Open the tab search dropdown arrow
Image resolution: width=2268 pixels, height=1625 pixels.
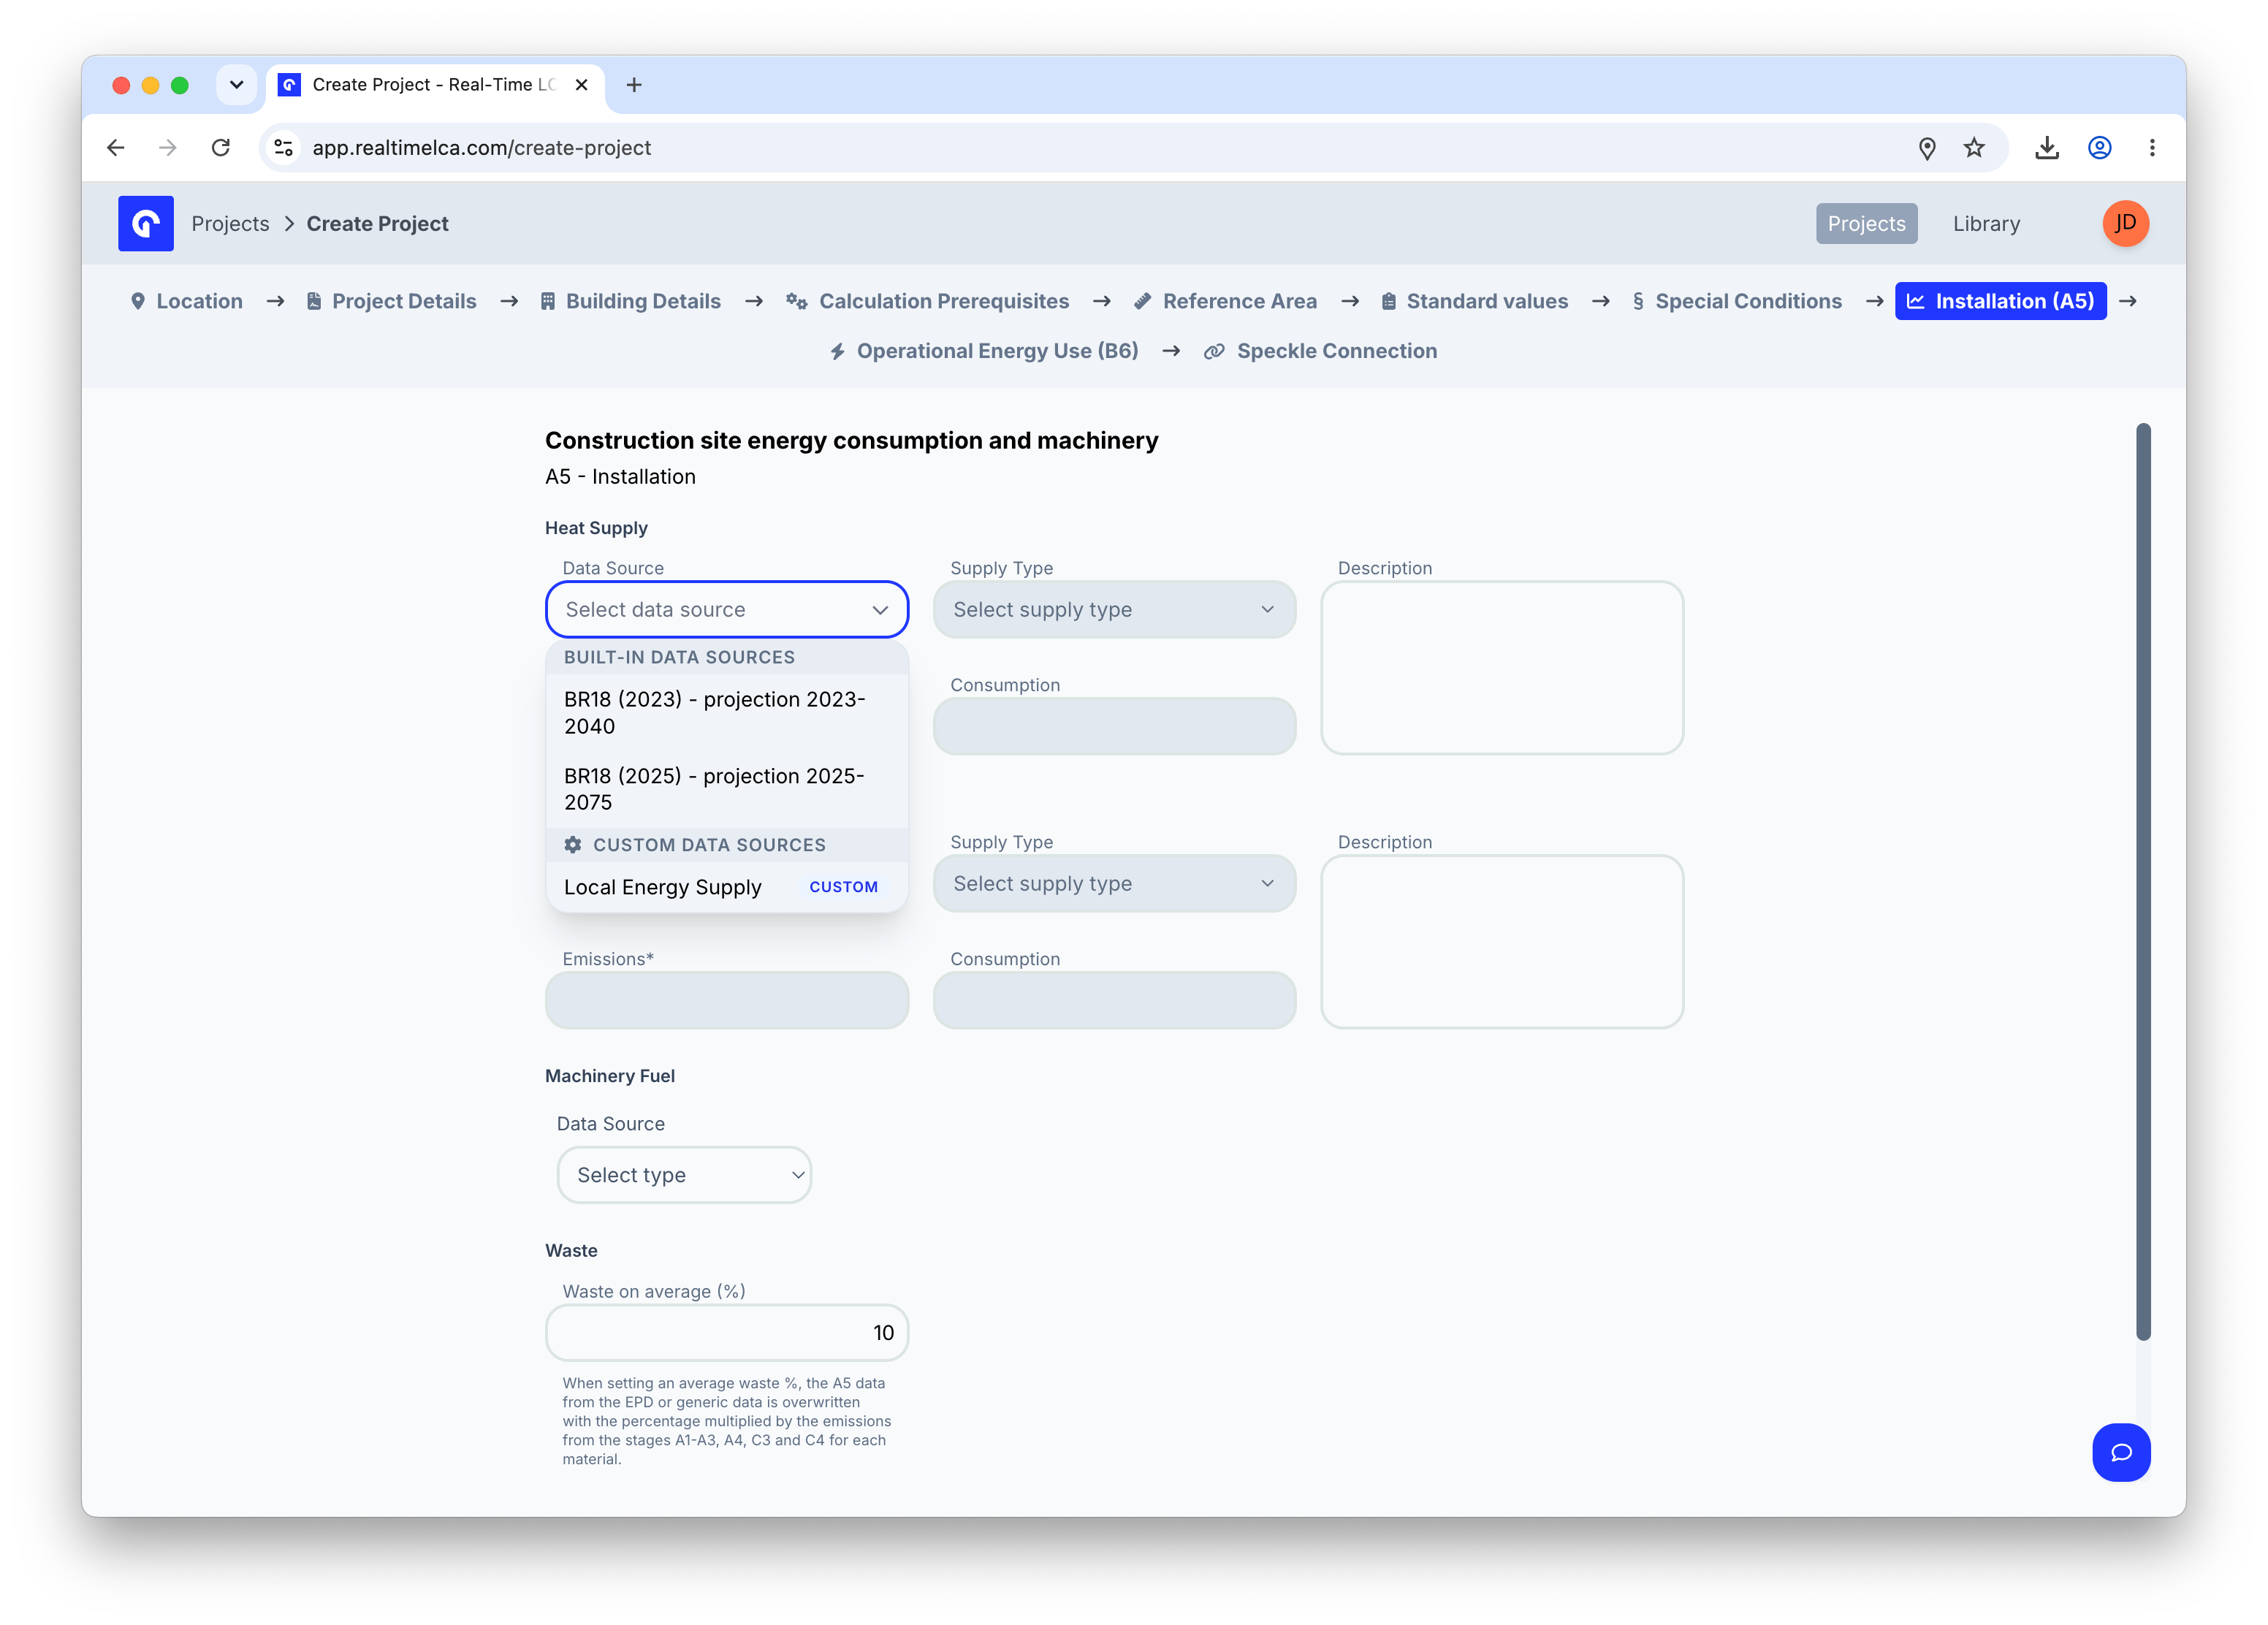pos(236,85)
